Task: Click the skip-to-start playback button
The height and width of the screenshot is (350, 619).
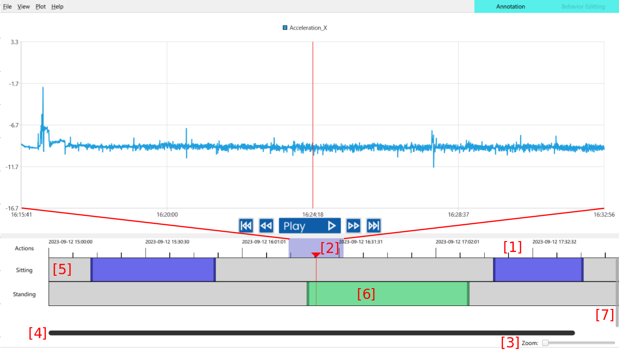Action: click(x=246, y=226)
